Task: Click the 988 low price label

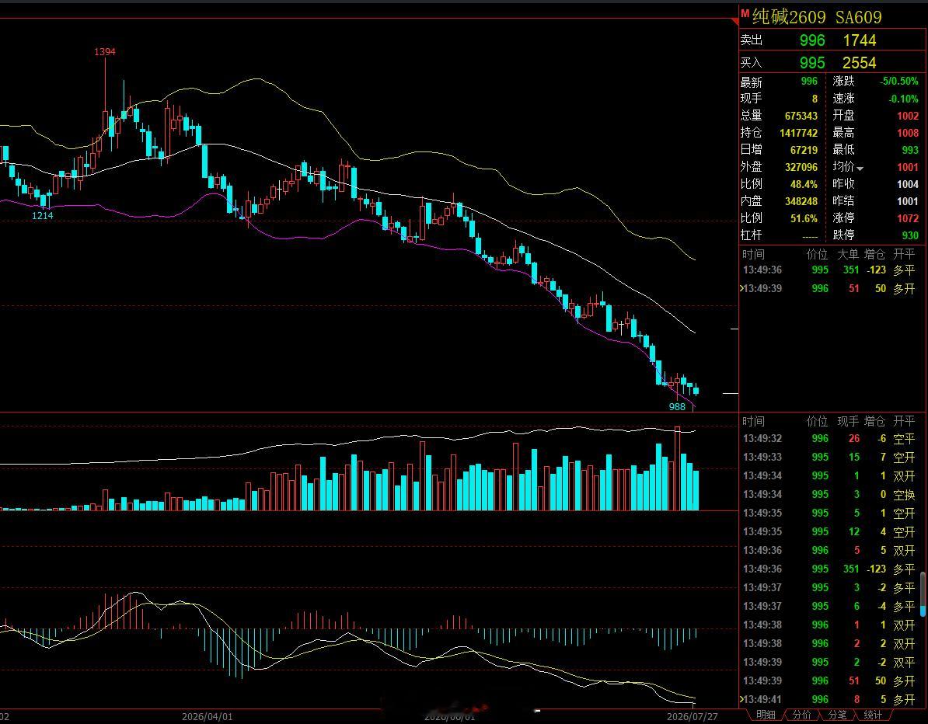Action: (677, 406)
